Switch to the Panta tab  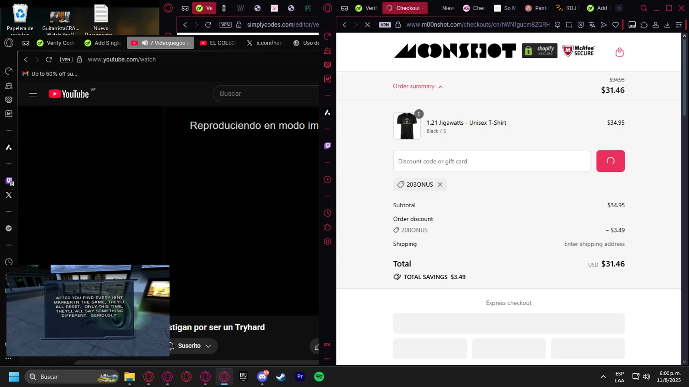(536, 8)
